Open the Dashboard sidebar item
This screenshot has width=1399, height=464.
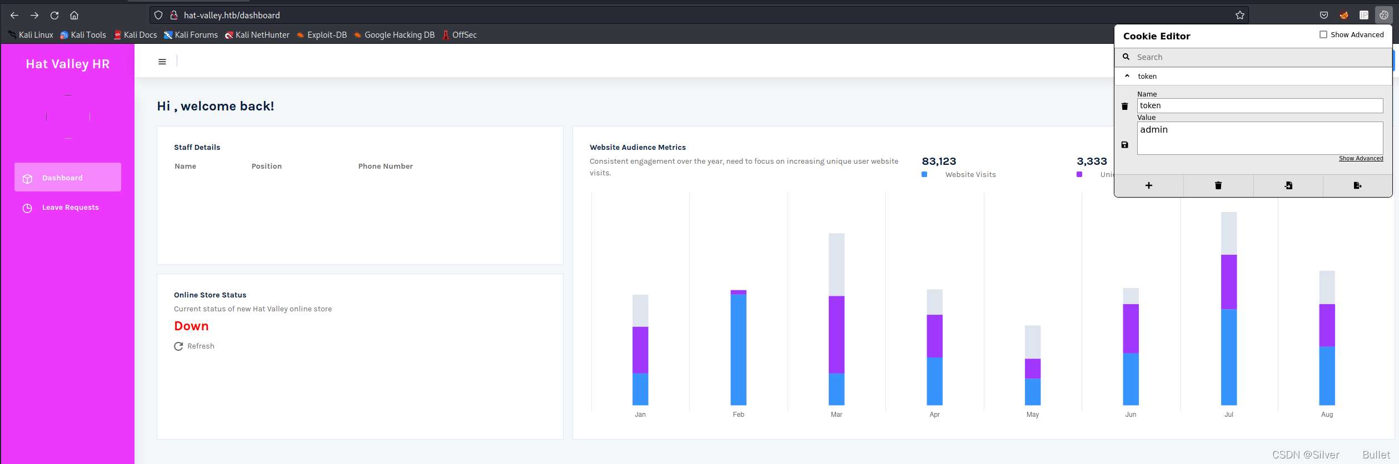68,177
